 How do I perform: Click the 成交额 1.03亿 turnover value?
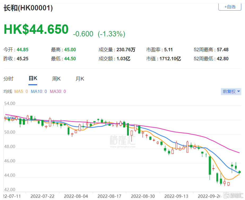tap(123, 59)
